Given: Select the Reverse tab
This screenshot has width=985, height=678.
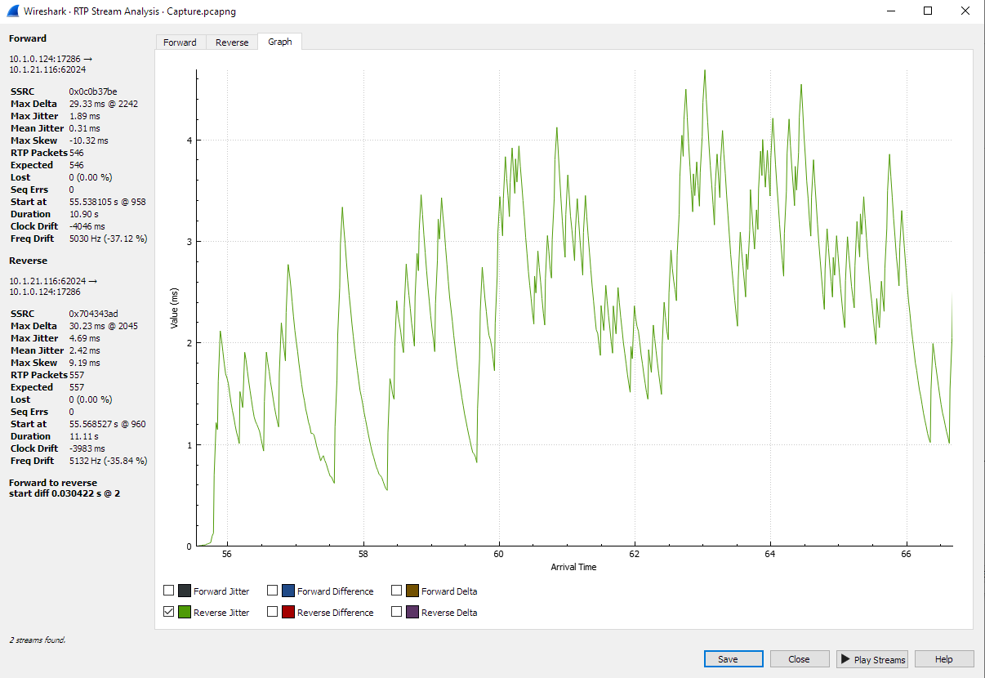Looking at the screenshot, I should tap(231, 42).
